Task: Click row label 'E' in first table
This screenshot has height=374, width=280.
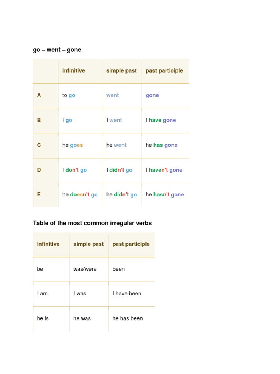Action: [x=39, y=195]
